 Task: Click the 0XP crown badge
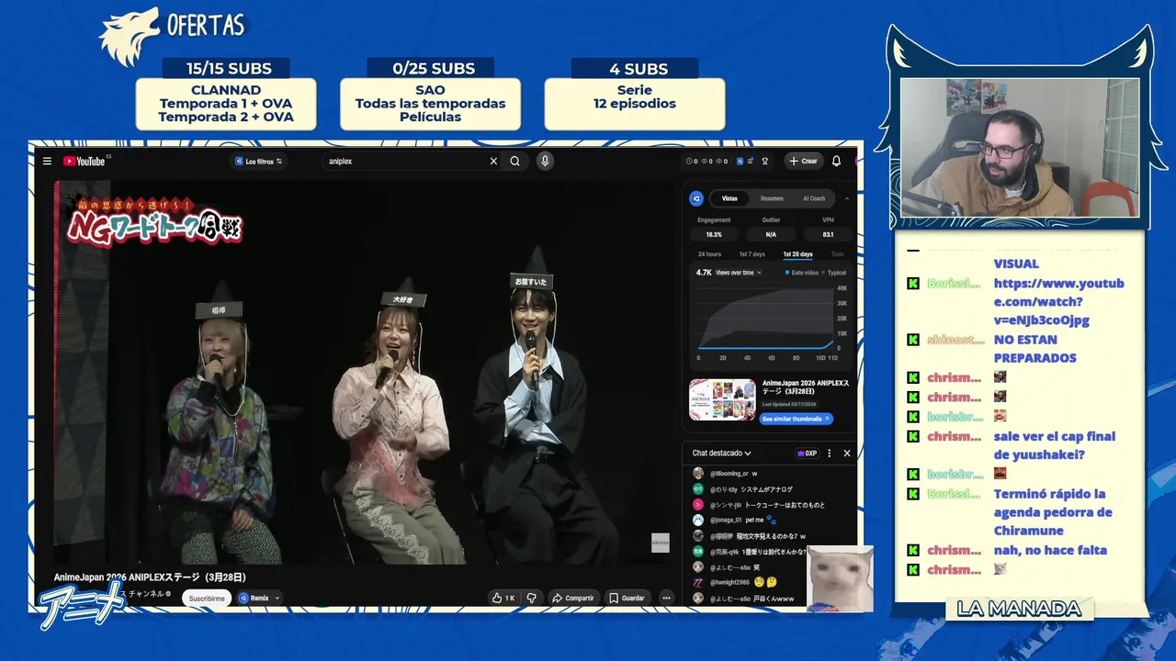pos(807,453)
